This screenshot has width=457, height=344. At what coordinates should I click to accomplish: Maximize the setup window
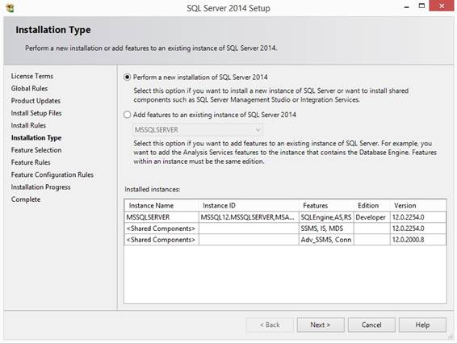coord(421,6)
